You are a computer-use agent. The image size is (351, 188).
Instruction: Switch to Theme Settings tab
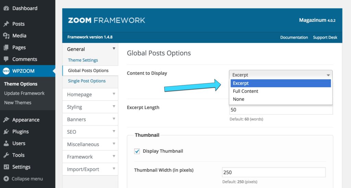(x=83, y=60)
